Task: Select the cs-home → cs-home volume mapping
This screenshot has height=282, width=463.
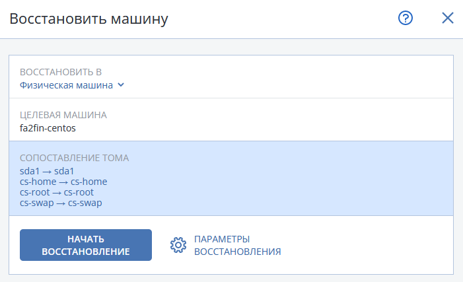Action: click(63, 182)
